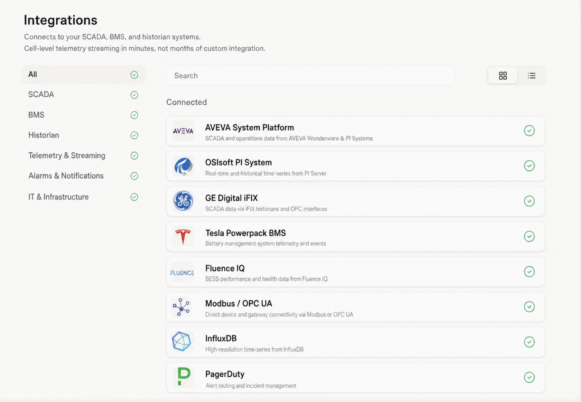The height and width of the screenshot is (402, 581).
Task: Click the AVEVA logo icon
Action: tap(183, 131)
